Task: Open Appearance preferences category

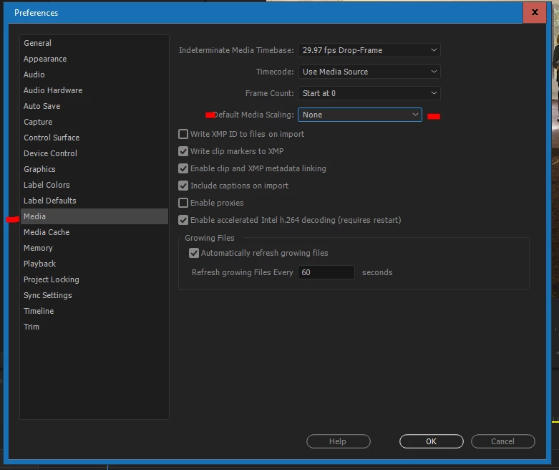Action: tap(94, 59)
